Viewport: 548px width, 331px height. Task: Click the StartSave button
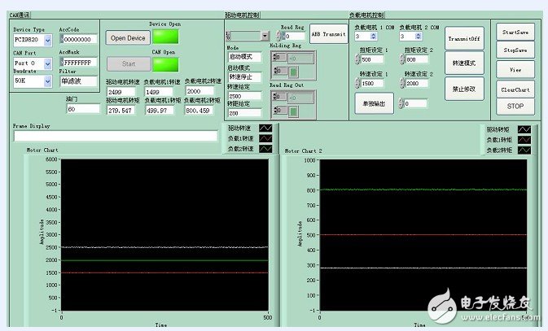click(515, 31)
